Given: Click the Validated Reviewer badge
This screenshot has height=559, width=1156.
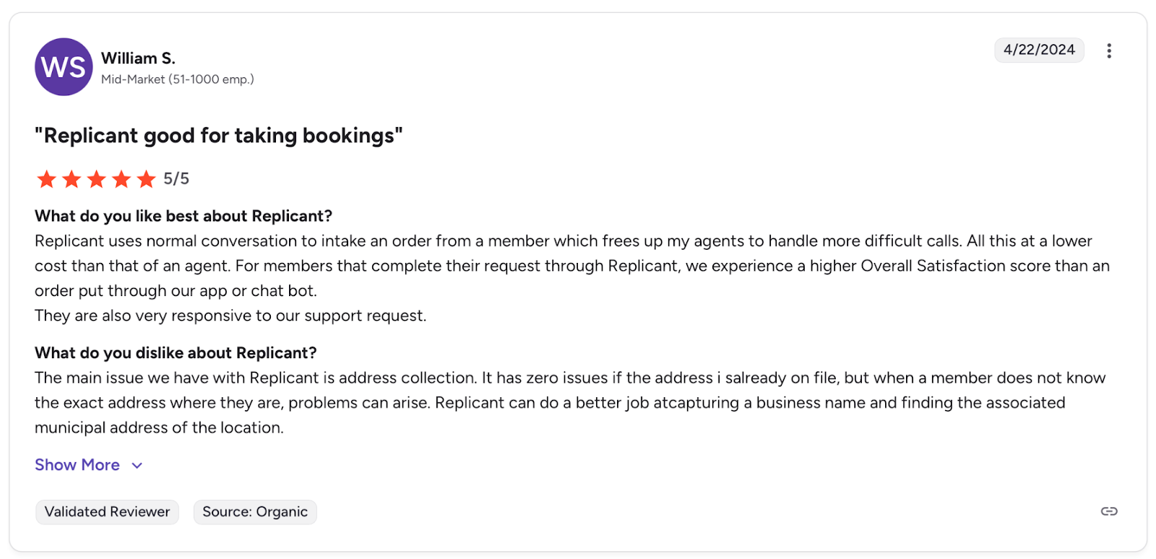Looking at the screenshot, I should [x=107, y=512].
